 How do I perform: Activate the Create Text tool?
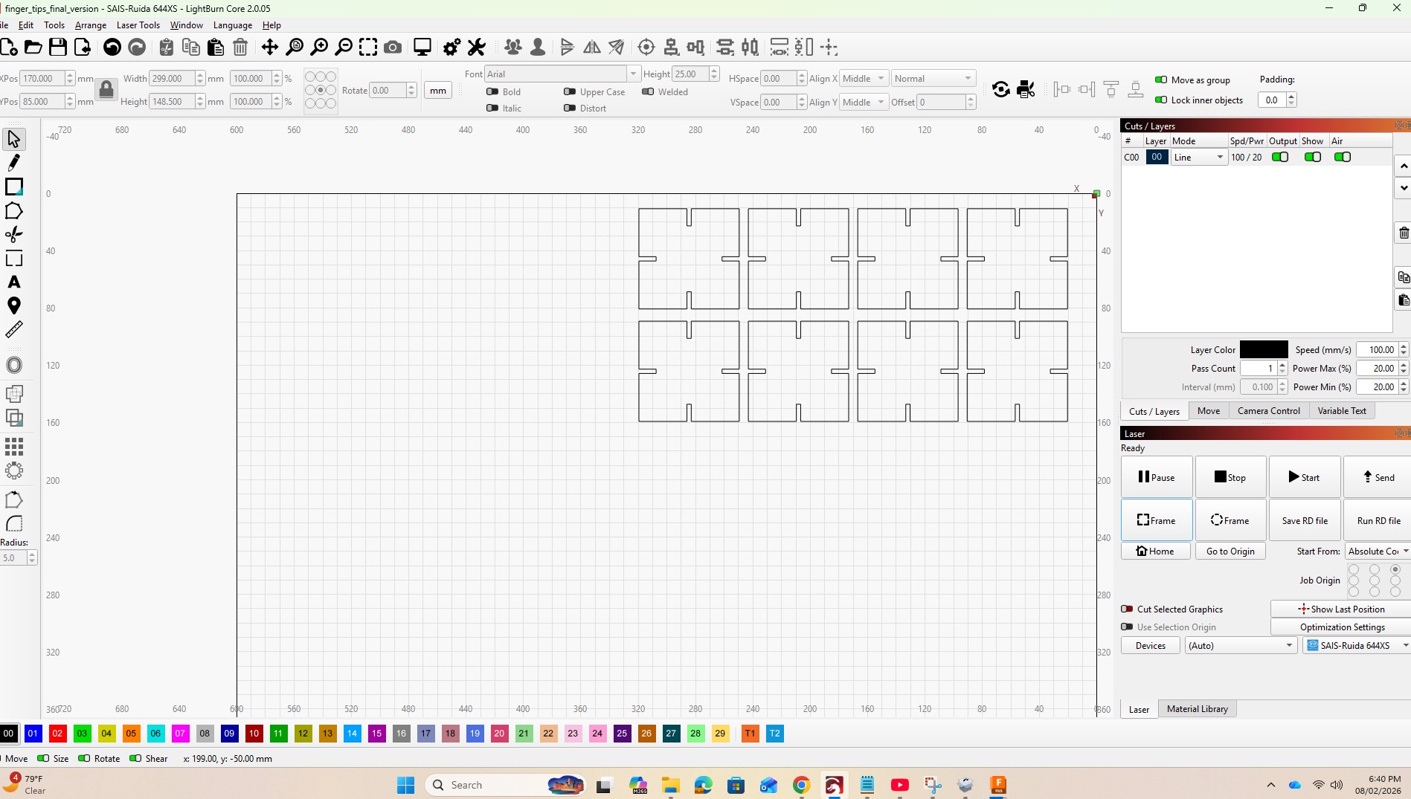[14, 282]
